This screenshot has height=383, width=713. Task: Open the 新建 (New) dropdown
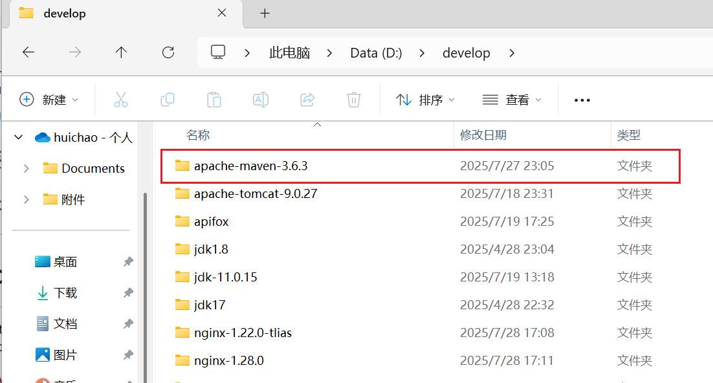(x=49, y=100)
